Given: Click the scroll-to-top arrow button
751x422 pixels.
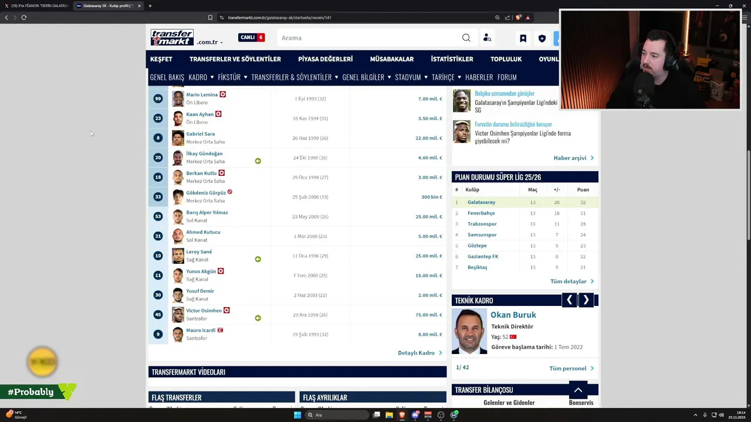Looking at the screenshot, I should coord(578,390).
